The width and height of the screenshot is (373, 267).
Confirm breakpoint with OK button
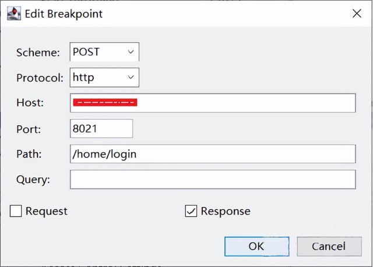257,247
